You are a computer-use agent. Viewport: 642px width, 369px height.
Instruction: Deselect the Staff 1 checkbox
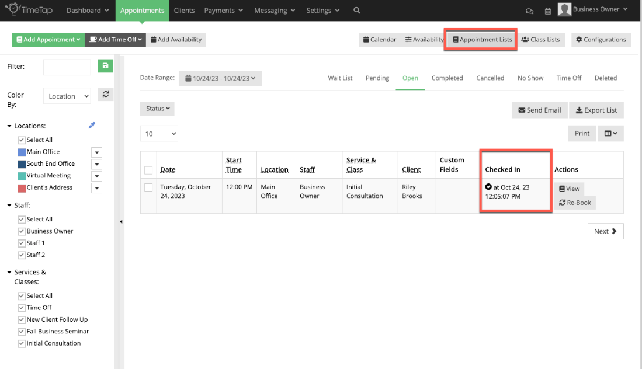(x=22, y=243)
